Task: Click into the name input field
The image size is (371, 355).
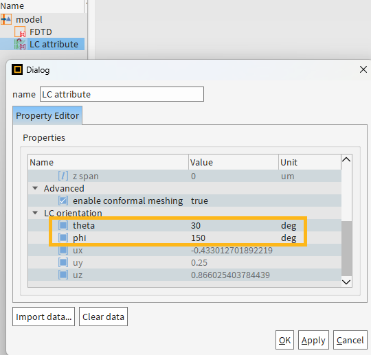Action: [122, 94]
